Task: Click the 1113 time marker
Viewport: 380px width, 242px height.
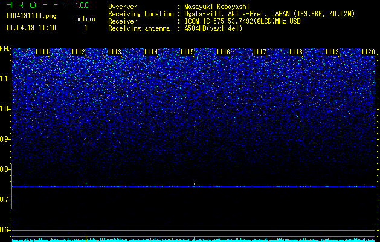Action: click(114, 52)
